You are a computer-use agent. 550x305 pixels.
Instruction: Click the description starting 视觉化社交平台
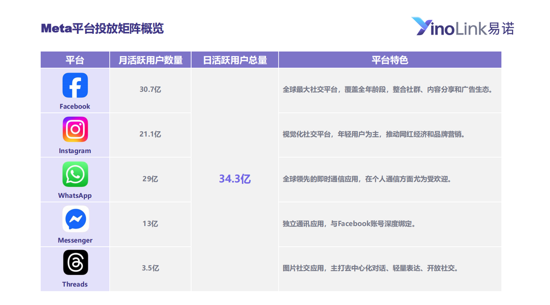(374, 135)
